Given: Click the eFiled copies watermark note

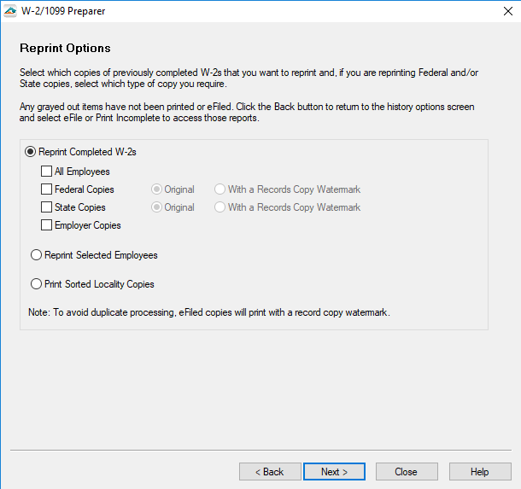Looking at the screenshot, I should [209, 313].
